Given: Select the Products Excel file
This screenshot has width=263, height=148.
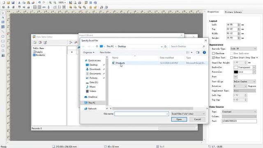Looking at the screenshot, I should point(120,63).
